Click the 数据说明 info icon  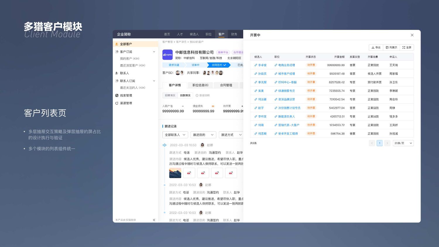(x=197, y=96)
